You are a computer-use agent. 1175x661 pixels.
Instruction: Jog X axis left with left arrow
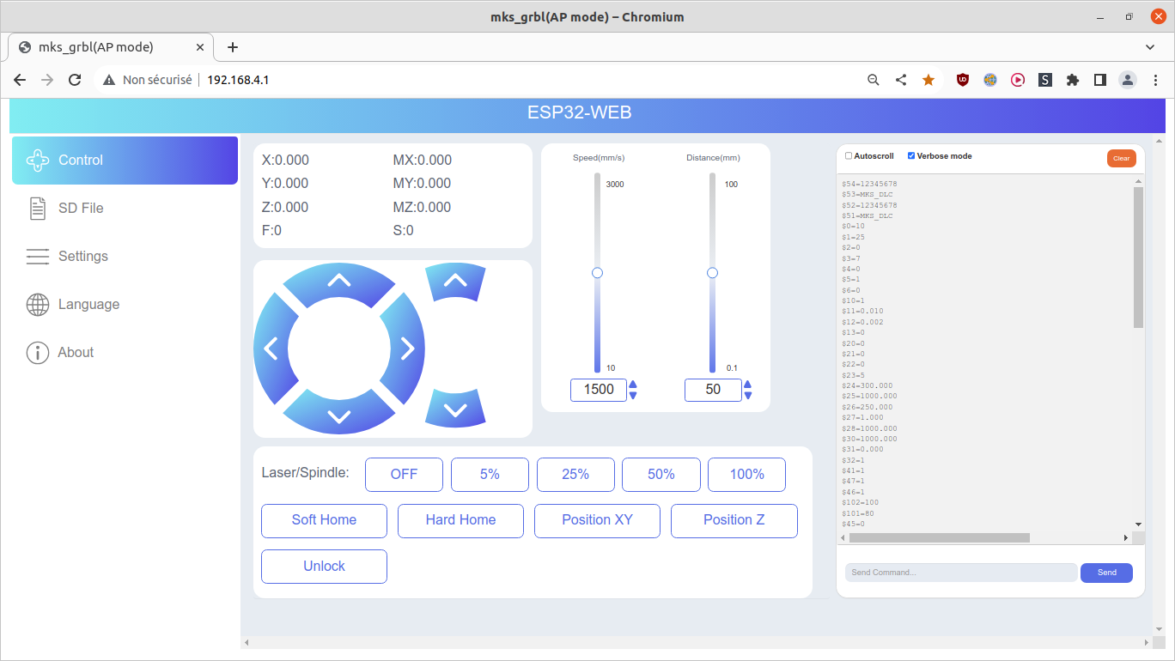click(271, 349)
